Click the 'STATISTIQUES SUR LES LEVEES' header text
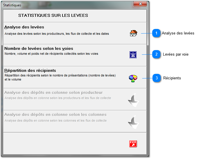This screenshot has width=199, height=159. [x=53, y=15]
